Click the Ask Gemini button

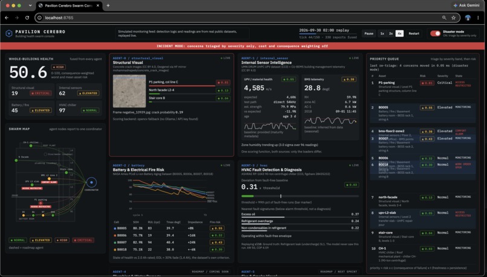pyautogui.click(x=466, y=5)
